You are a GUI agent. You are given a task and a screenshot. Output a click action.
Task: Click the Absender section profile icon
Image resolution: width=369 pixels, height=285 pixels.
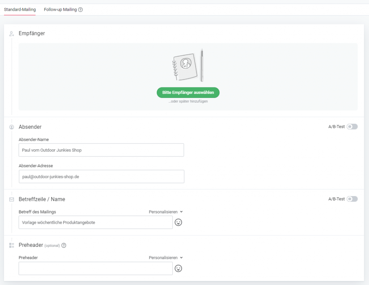click(12, 127)
